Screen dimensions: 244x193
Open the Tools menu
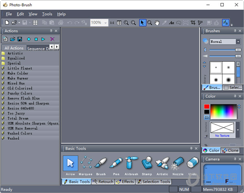pos(47,14)
